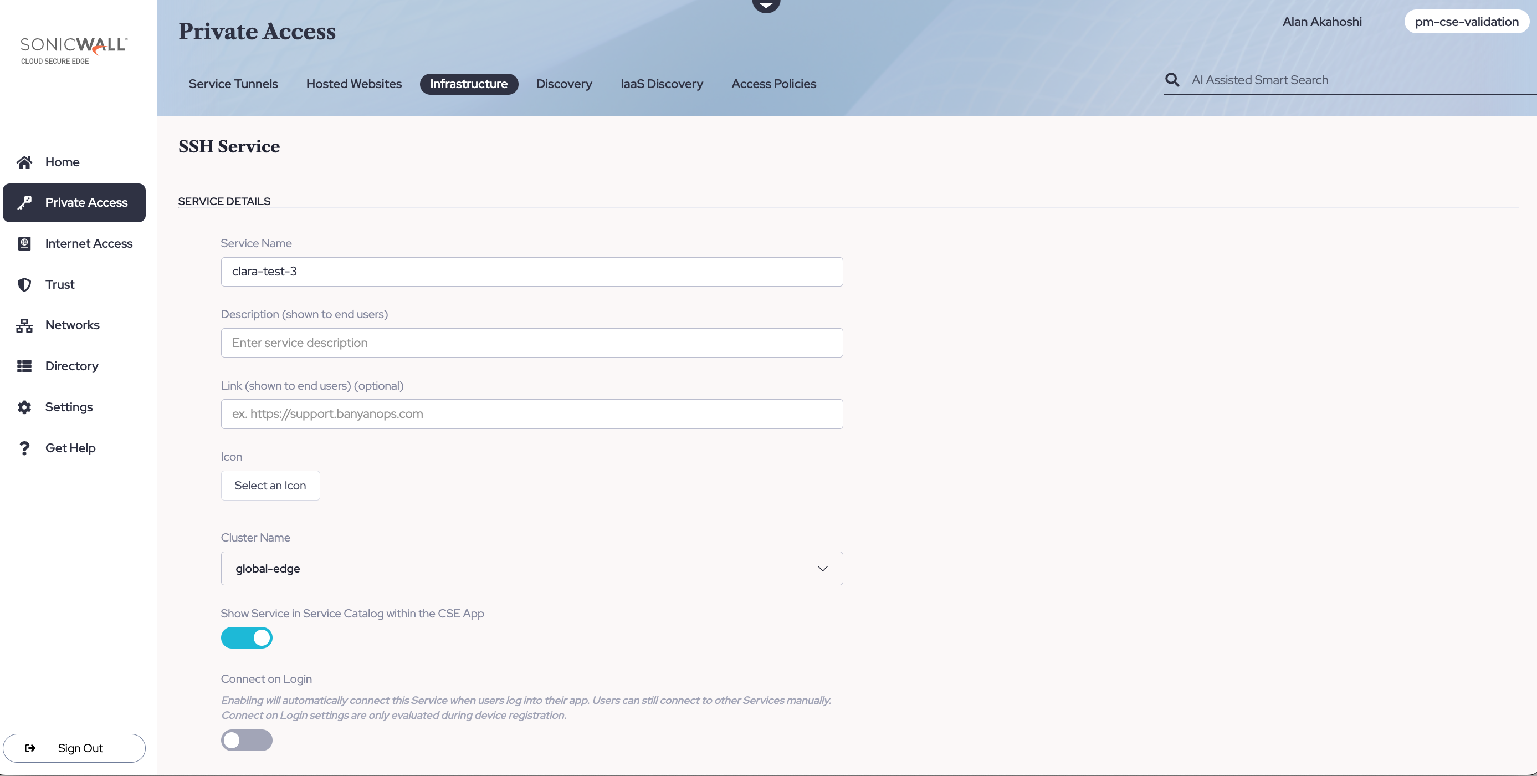Screen dimensions: 1537x776
Task: Click the Private Access key icon
Action: (x=24, y=202)
